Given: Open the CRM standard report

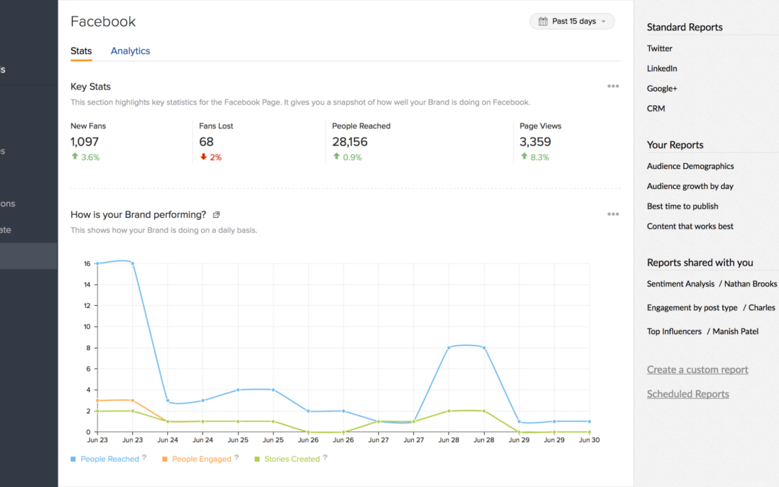Looking at the screenshot, I should [656, 108].
